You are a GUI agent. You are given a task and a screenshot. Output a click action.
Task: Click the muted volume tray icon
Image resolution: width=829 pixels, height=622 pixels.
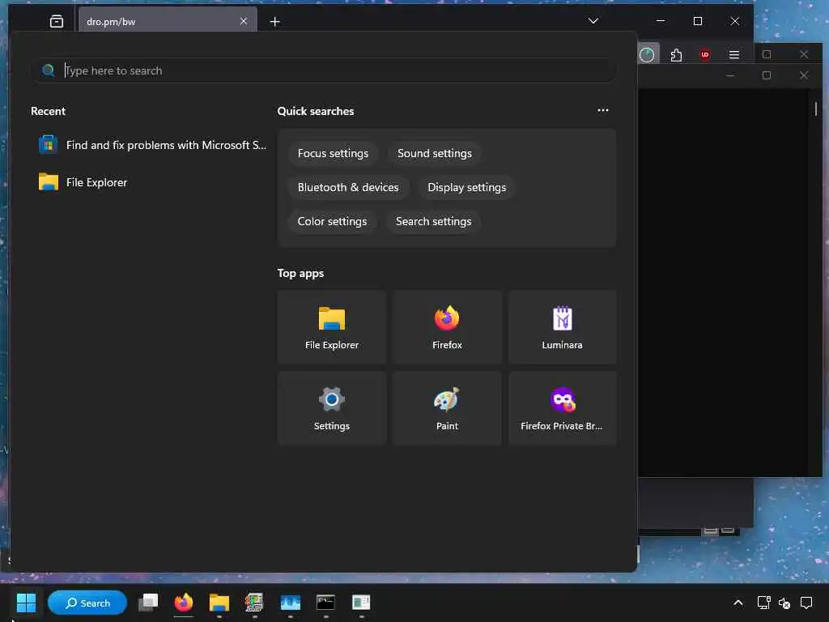(784, 603)
